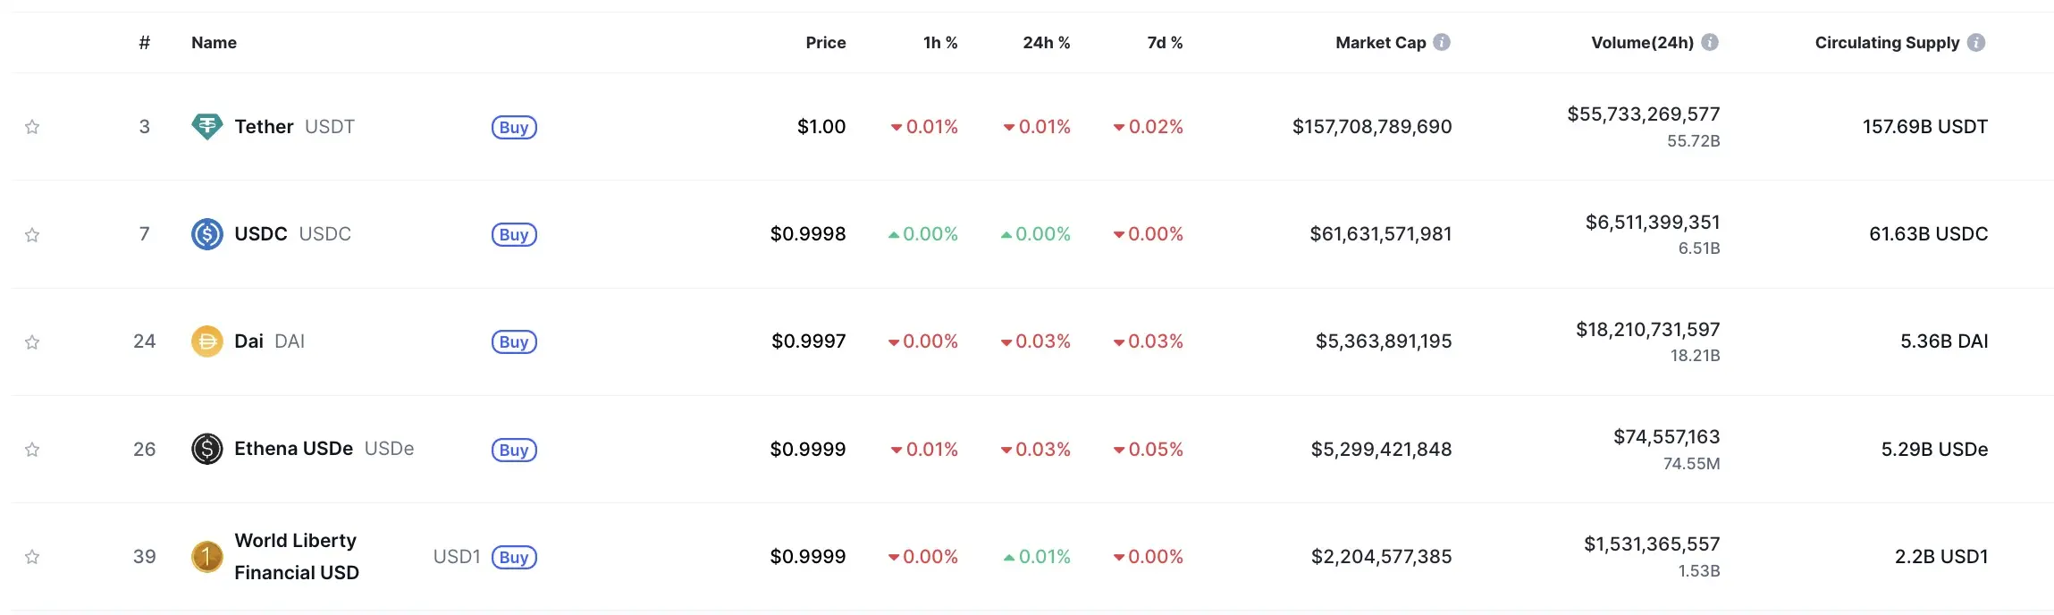2054x615 pixels.
Task: Click the Dai coin logo icon
Action: [207, 341]
